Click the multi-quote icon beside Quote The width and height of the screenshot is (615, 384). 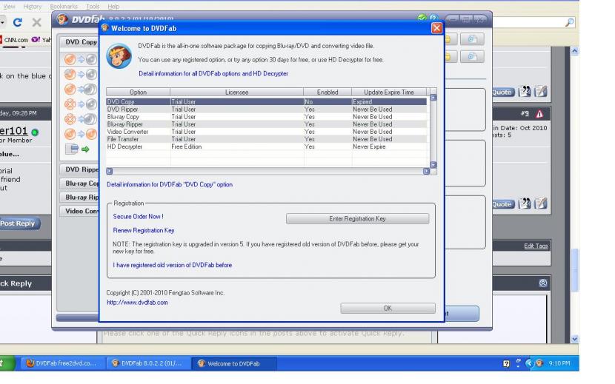click(x=525, y=92)
